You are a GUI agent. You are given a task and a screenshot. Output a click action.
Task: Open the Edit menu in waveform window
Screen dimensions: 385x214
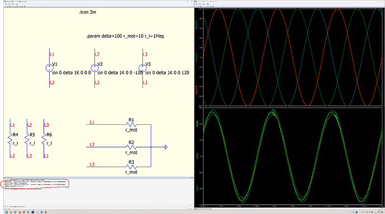coord(200,4)
